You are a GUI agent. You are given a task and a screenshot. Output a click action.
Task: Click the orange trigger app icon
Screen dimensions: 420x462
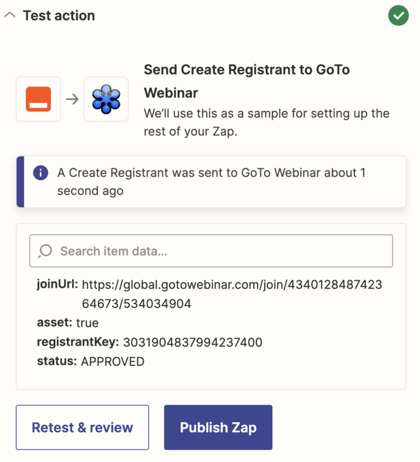(x=38, y=99)
